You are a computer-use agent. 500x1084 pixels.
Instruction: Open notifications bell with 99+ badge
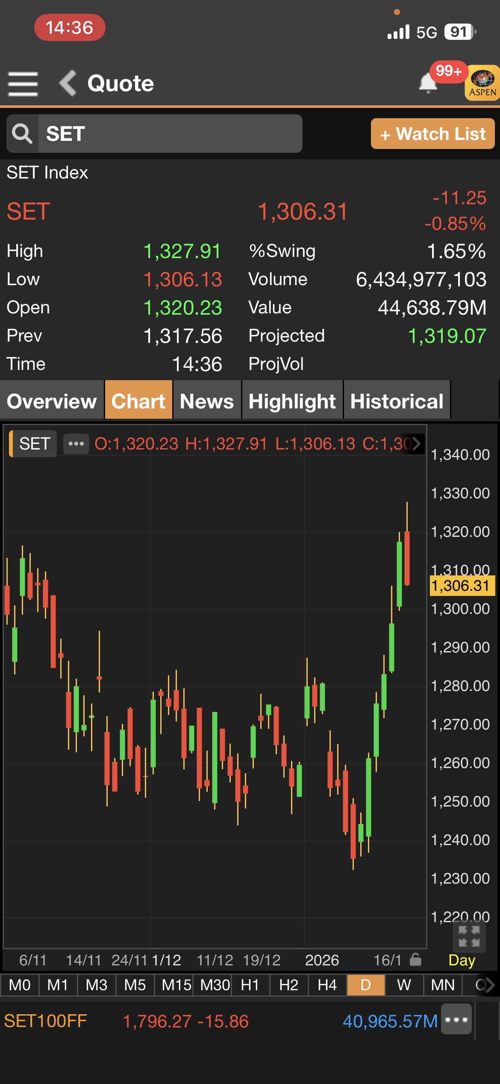point(428,82)
